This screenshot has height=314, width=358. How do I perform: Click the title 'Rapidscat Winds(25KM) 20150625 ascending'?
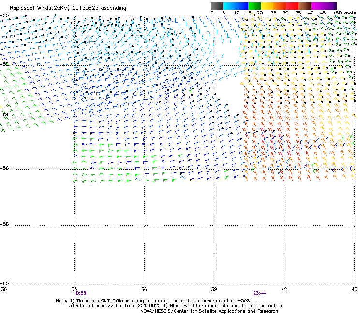(x=68, y=8)
